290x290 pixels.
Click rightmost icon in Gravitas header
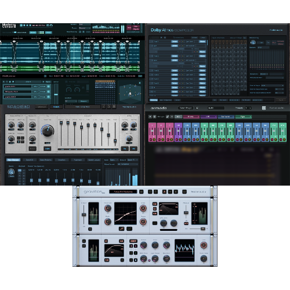tap(184, 191)
